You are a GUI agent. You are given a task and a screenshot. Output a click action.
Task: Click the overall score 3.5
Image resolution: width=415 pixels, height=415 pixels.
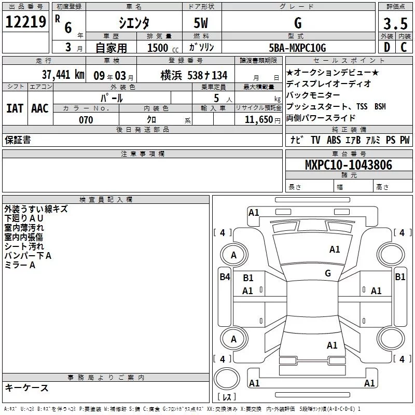click(395, 23)
